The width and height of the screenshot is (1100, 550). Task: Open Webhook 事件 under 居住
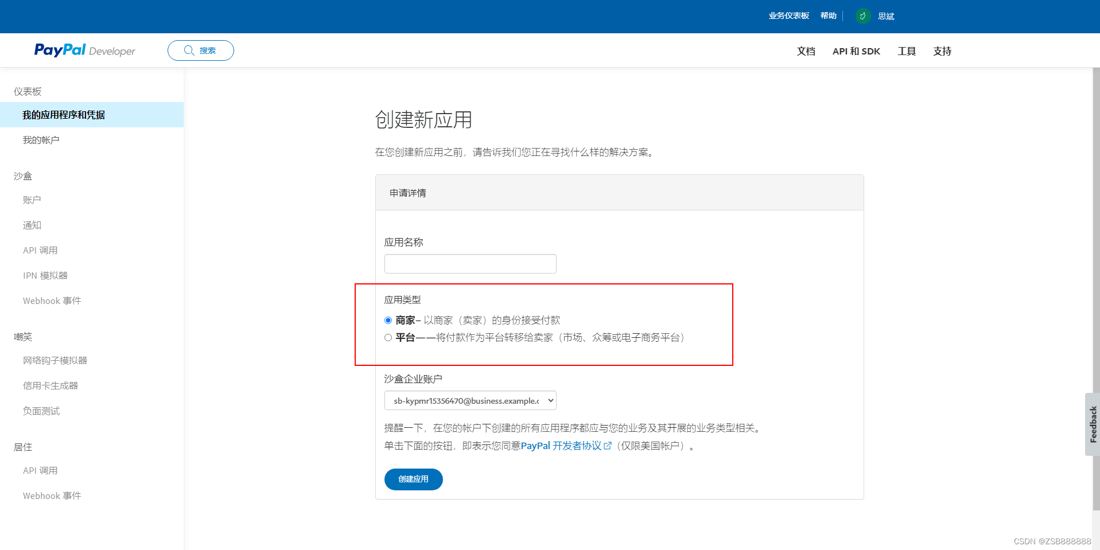click(52, 496)
